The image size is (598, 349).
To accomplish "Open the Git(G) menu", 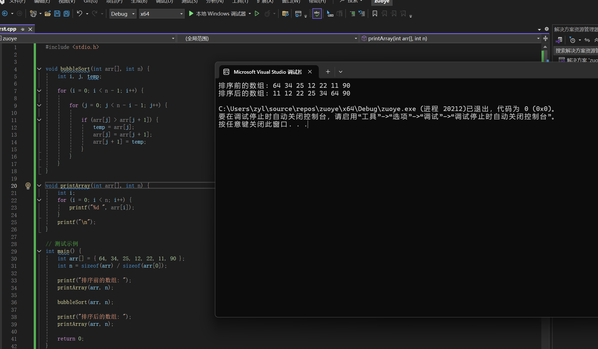I will 90,1.
